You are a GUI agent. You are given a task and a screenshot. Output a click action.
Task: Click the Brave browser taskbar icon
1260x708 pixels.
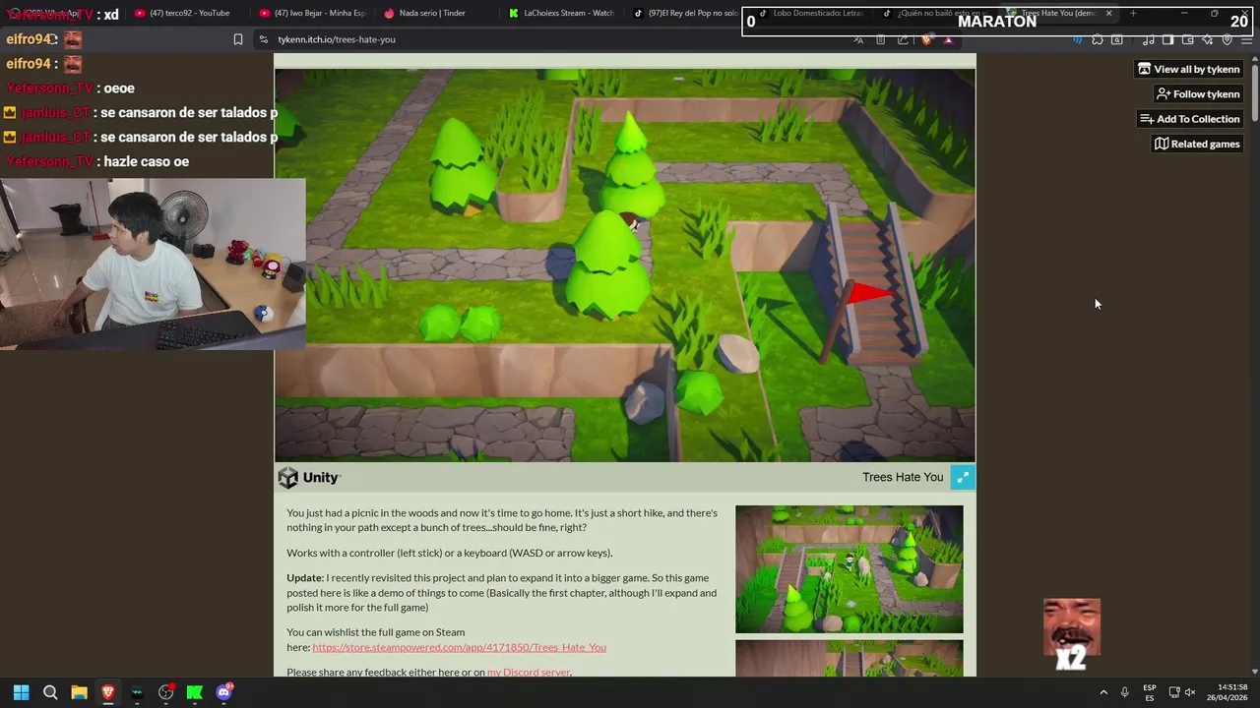pos(108,692)
